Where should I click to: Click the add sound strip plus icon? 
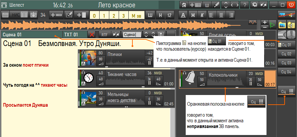pos(56,15)
